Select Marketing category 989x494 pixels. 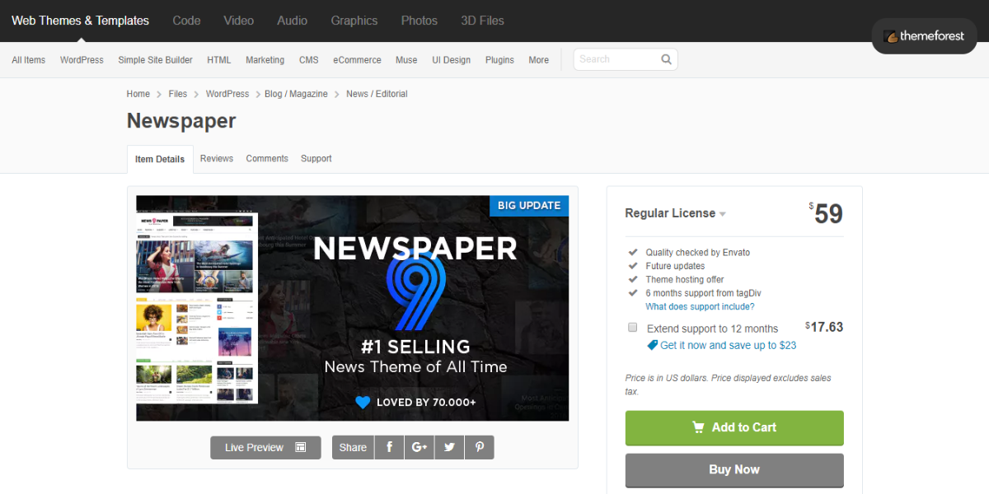(x=265, y=60)
